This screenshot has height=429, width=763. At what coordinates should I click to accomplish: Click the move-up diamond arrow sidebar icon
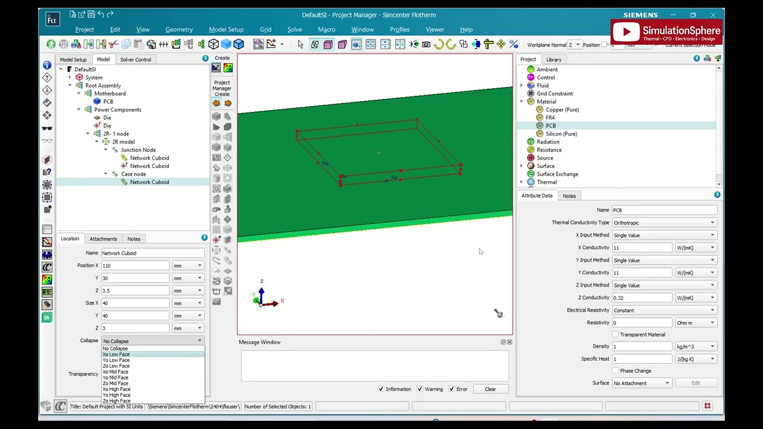[47, 77]
